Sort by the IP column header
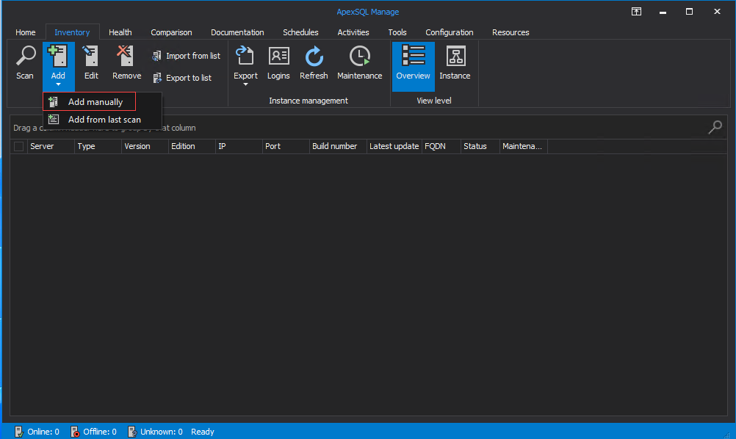This screenshot has height=439, width=736. coord(239,146)
